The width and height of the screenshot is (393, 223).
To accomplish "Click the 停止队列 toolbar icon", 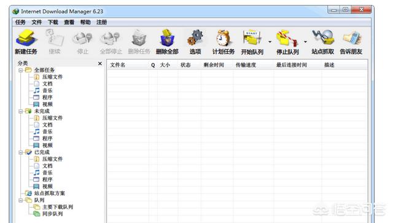I will (x=287, y=38).
